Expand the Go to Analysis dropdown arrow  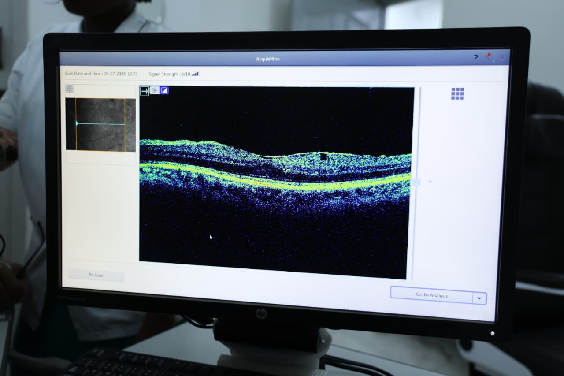tap(479, 298)
